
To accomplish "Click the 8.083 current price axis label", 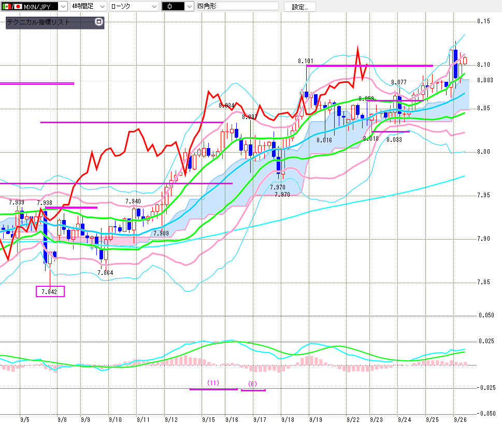I will pos(484,80).
